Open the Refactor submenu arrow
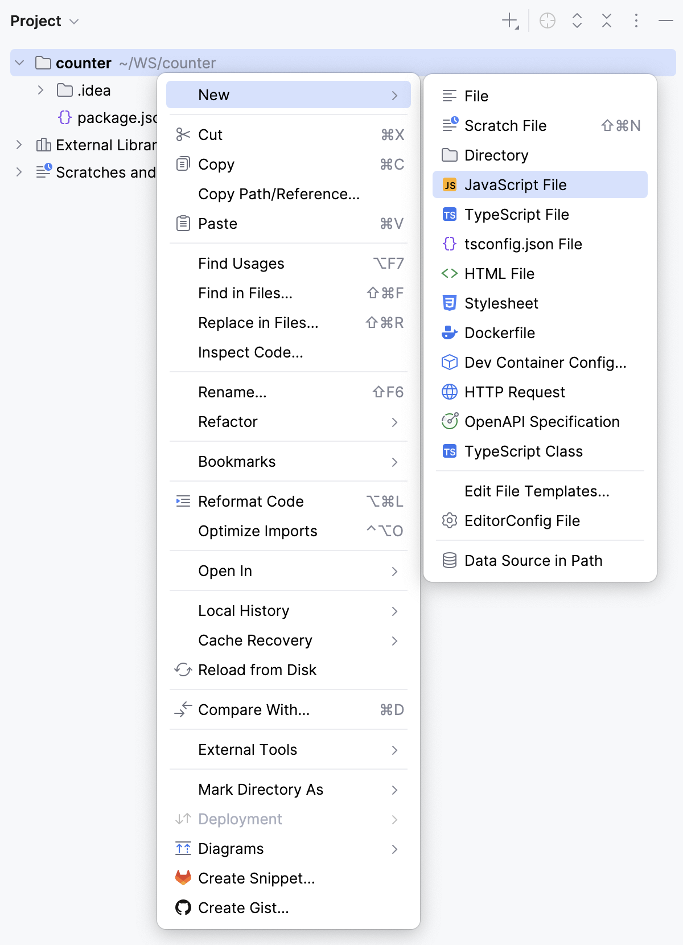 point(394,422)
